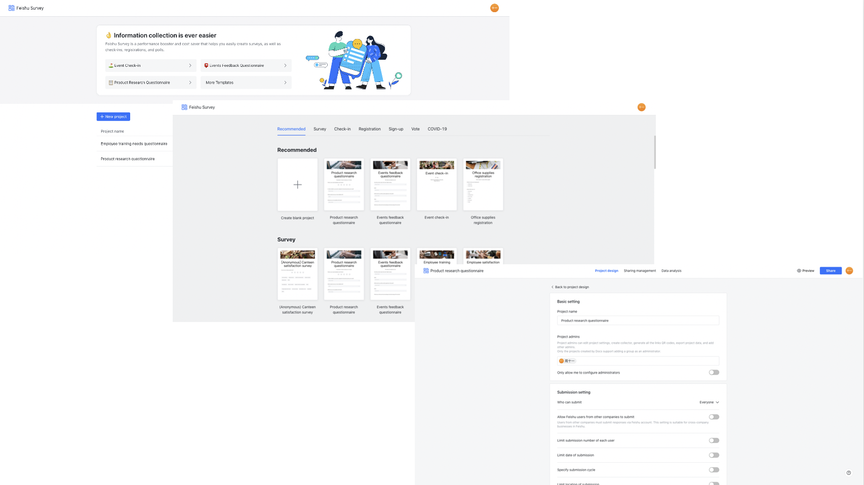Enable Only allow me to configure administrators
864x485 pixels.
coord(714,372)
